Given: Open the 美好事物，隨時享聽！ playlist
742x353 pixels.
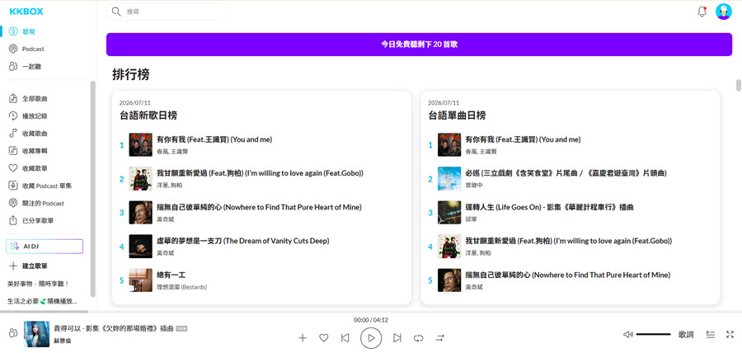Looking at the screenshot, I should click(38, 284).
